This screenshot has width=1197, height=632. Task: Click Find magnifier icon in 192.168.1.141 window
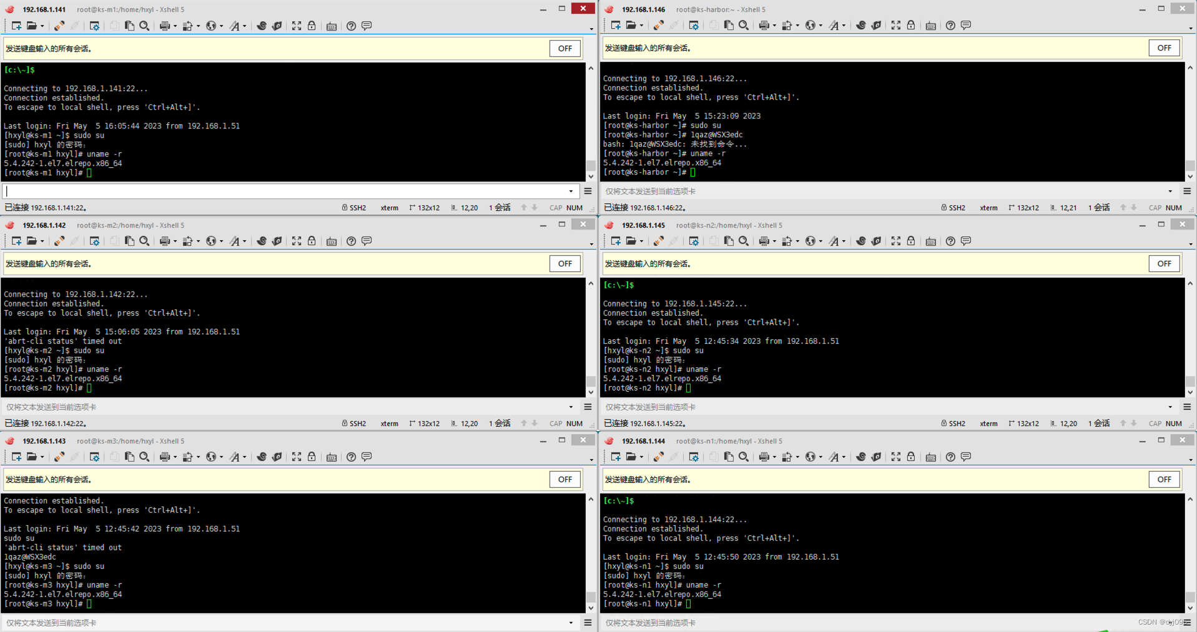click(144, 26)
